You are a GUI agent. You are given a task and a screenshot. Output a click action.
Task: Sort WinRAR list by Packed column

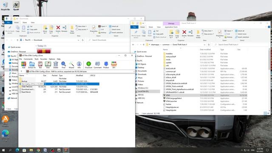(54, 76)
